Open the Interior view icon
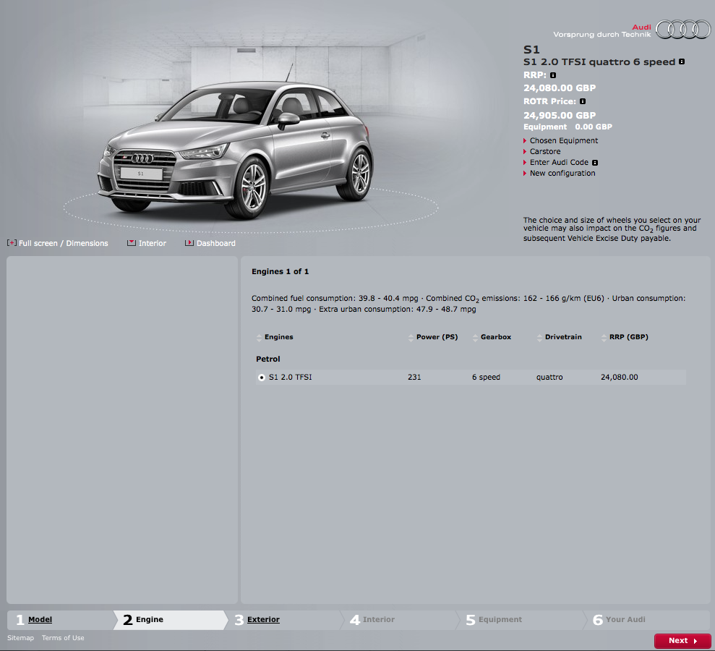Image resolution: width=715 pixels, height=651 pixels. (132, 243)
